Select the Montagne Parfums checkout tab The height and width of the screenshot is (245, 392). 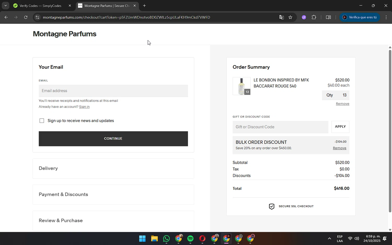pos(107,5)
